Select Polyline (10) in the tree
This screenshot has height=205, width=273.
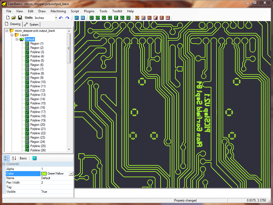pos(38,82)
